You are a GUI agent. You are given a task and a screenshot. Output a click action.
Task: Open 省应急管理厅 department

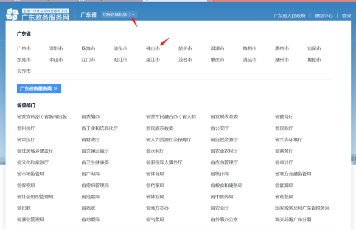pos(224,163)
